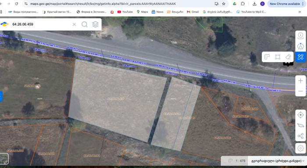
Task: Open the red house icon bookmark
Action: point(112,12)
